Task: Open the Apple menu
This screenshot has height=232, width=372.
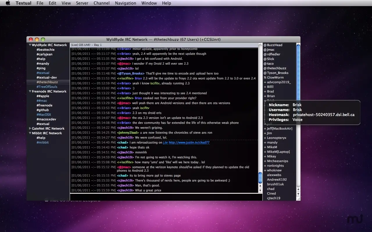Action: [x=8, y=3]
